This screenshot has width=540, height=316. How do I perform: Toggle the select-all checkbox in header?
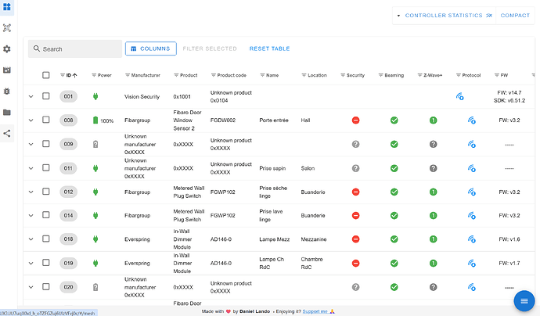pyautogui.click(x=46, y=75)
